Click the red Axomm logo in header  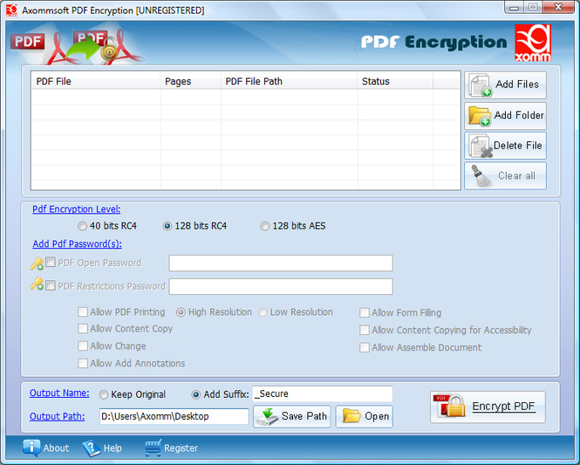[x=533, y=43]
